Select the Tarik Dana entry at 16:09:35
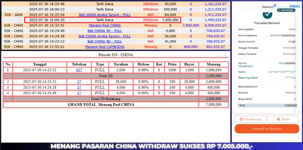Viewport: 303px width, 150px height. pyautogui.click(x=105, y=20)
